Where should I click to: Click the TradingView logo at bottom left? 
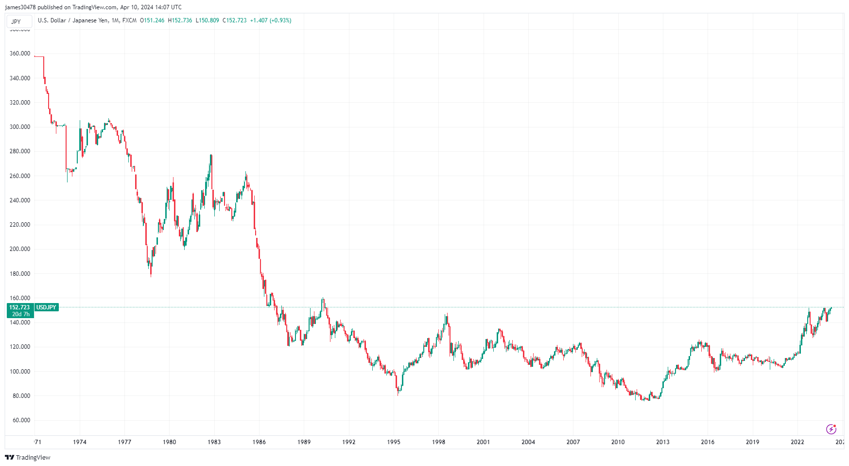pyautogui.click(x=28, y=457)
